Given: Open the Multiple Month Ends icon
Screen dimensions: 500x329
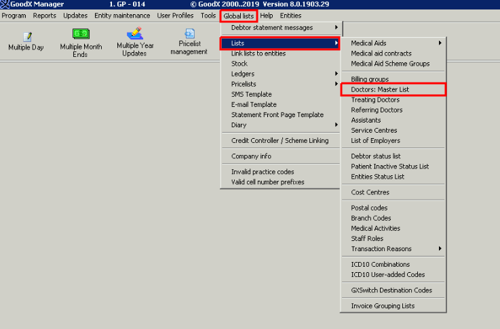Looking at the screenshot, I should coord(81,34).
